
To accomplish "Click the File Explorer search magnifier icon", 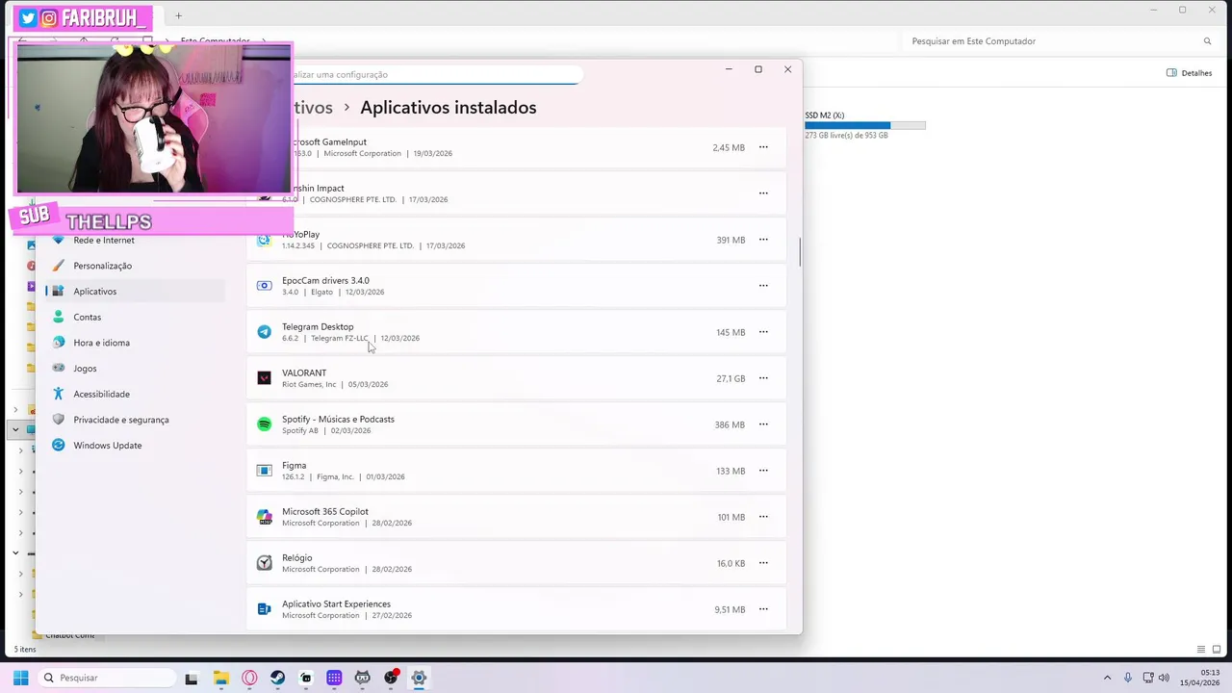I will (1207, 41).
